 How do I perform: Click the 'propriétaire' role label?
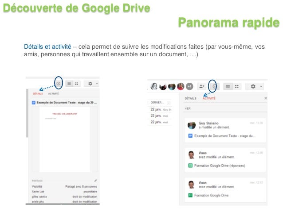[90, 192]
